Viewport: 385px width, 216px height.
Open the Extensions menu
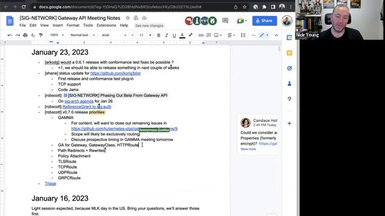[106, 25]
